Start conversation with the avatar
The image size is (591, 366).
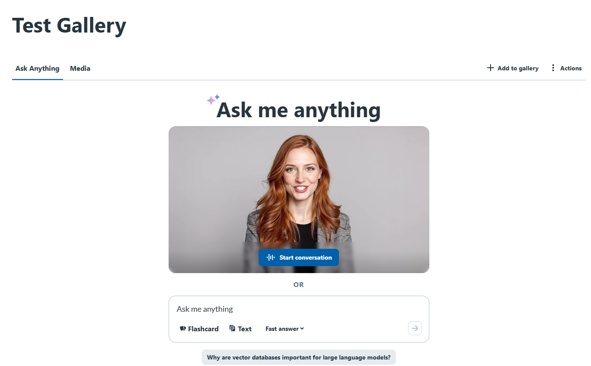coord(299,257)
